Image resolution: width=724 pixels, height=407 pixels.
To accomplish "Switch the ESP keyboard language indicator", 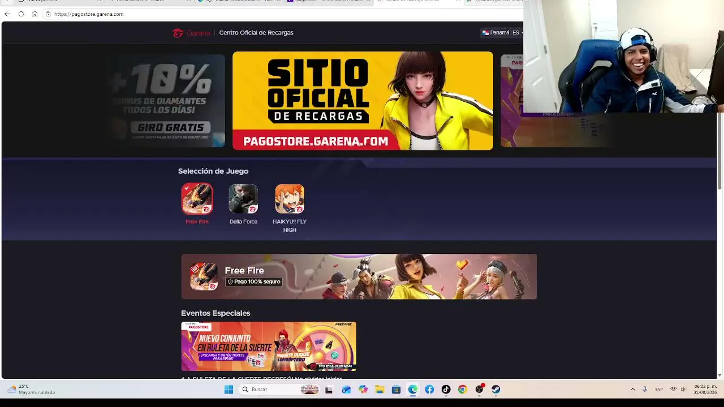I will [x=659, y=389].
